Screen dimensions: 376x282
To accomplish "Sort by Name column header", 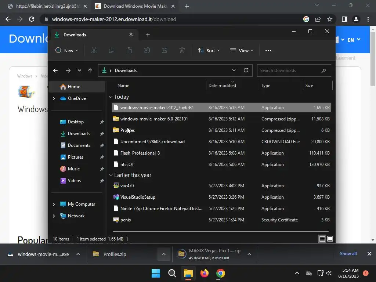I will click(x=123, y=85).
